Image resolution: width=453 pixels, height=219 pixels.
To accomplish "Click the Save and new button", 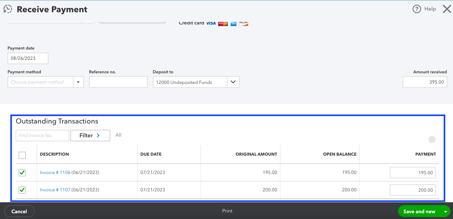I will click(x=419, y=212).
